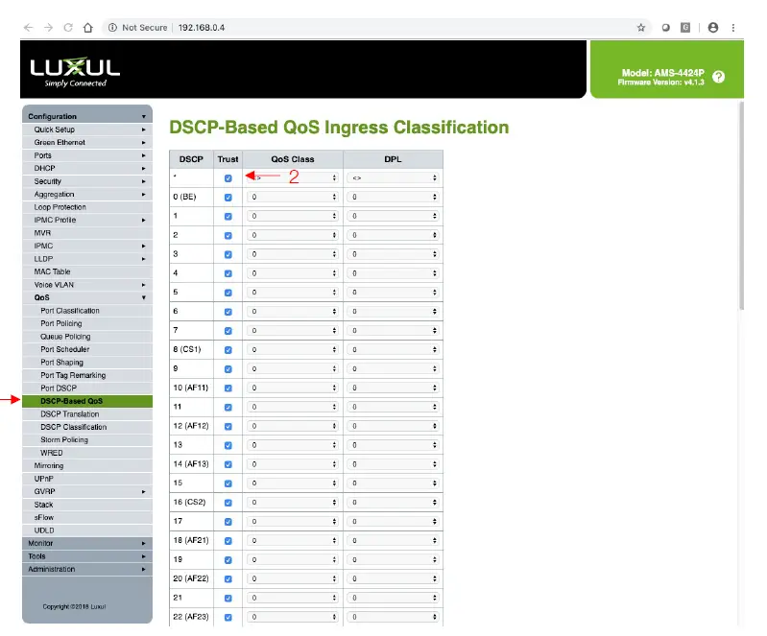Toggle Trust for DSCP 18 (AF21)
767x636 pixels.
point(228,541)
